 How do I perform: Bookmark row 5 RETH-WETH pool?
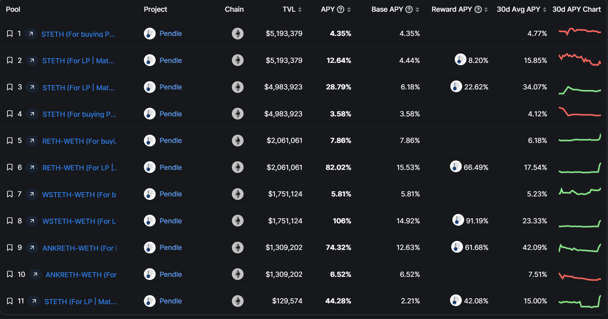[10, 140]
